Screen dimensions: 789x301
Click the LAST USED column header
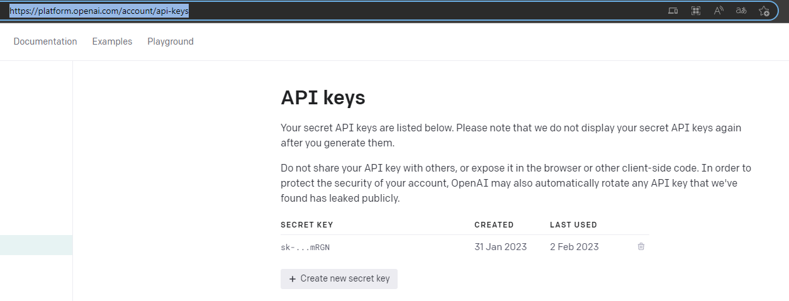tap(573, 225)
